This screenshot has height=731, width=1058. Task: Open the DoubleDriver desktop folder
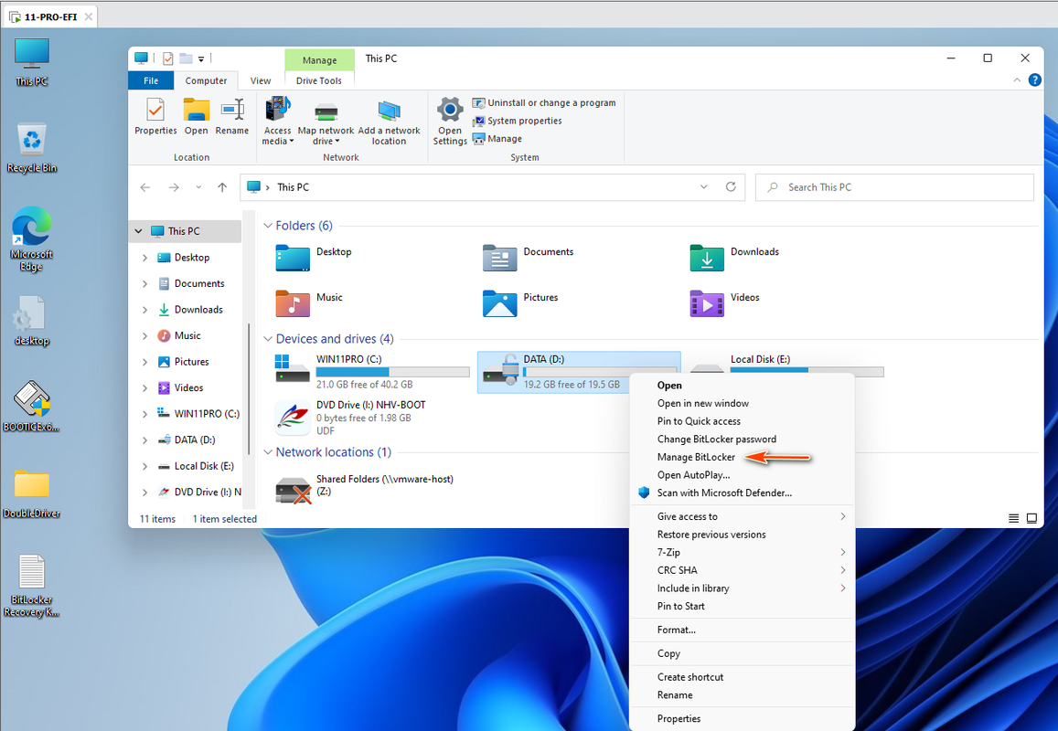pyautogui.click(x=32, y=493)
